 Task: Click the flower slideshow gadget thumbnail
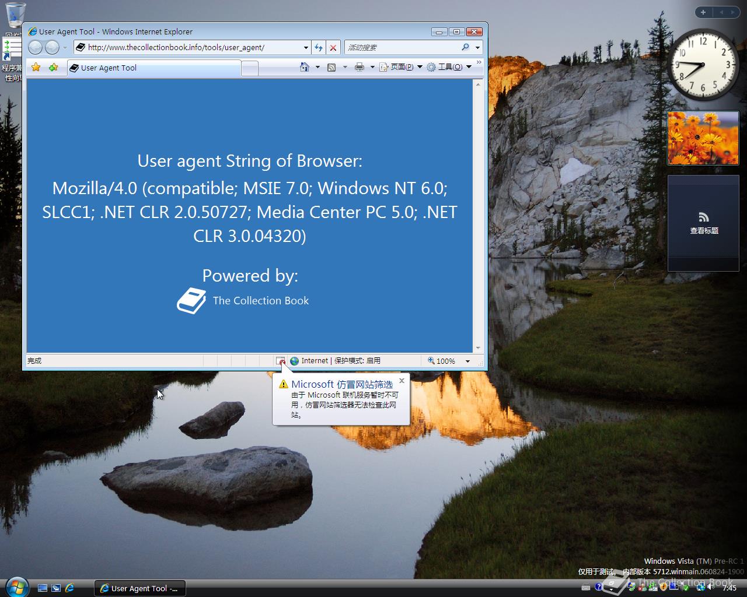[703, 138]
